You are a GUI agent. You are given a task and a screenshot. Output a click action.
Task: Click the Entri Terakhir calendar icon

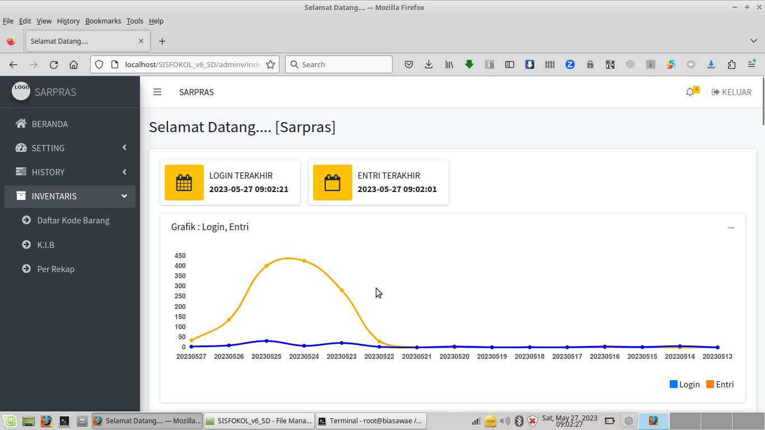pos(333,183)
